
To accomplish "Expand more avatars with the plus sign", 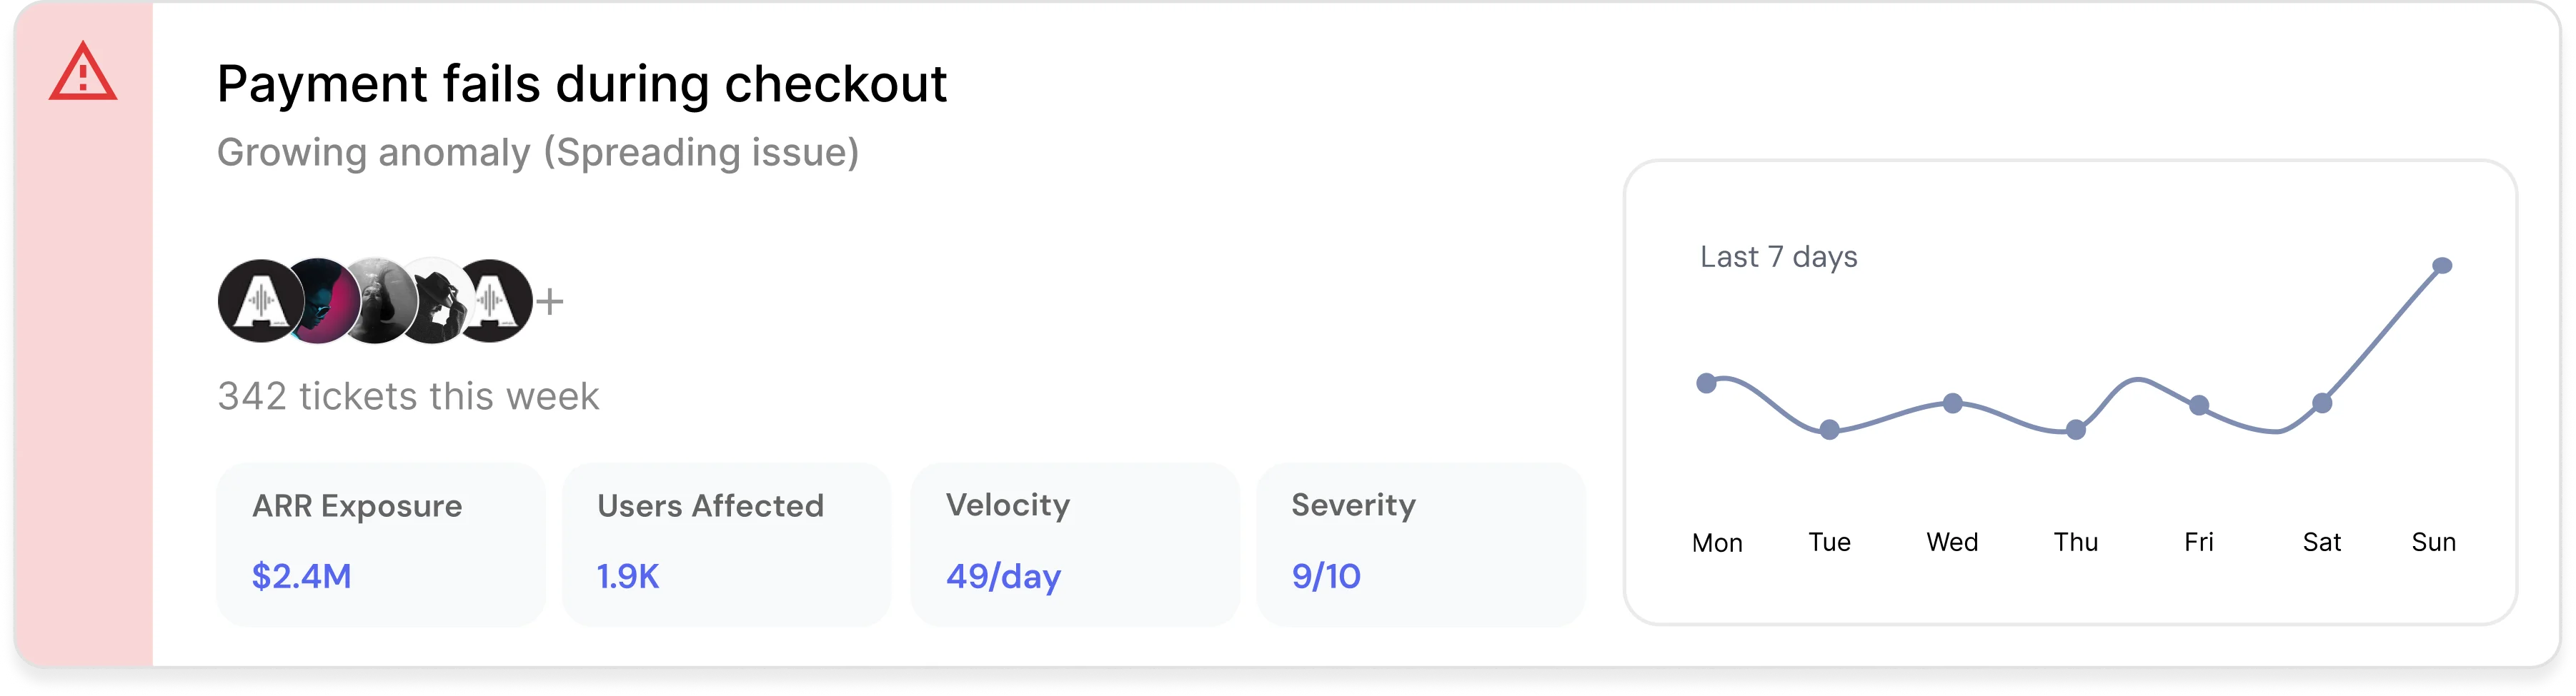I will point(550,301).
